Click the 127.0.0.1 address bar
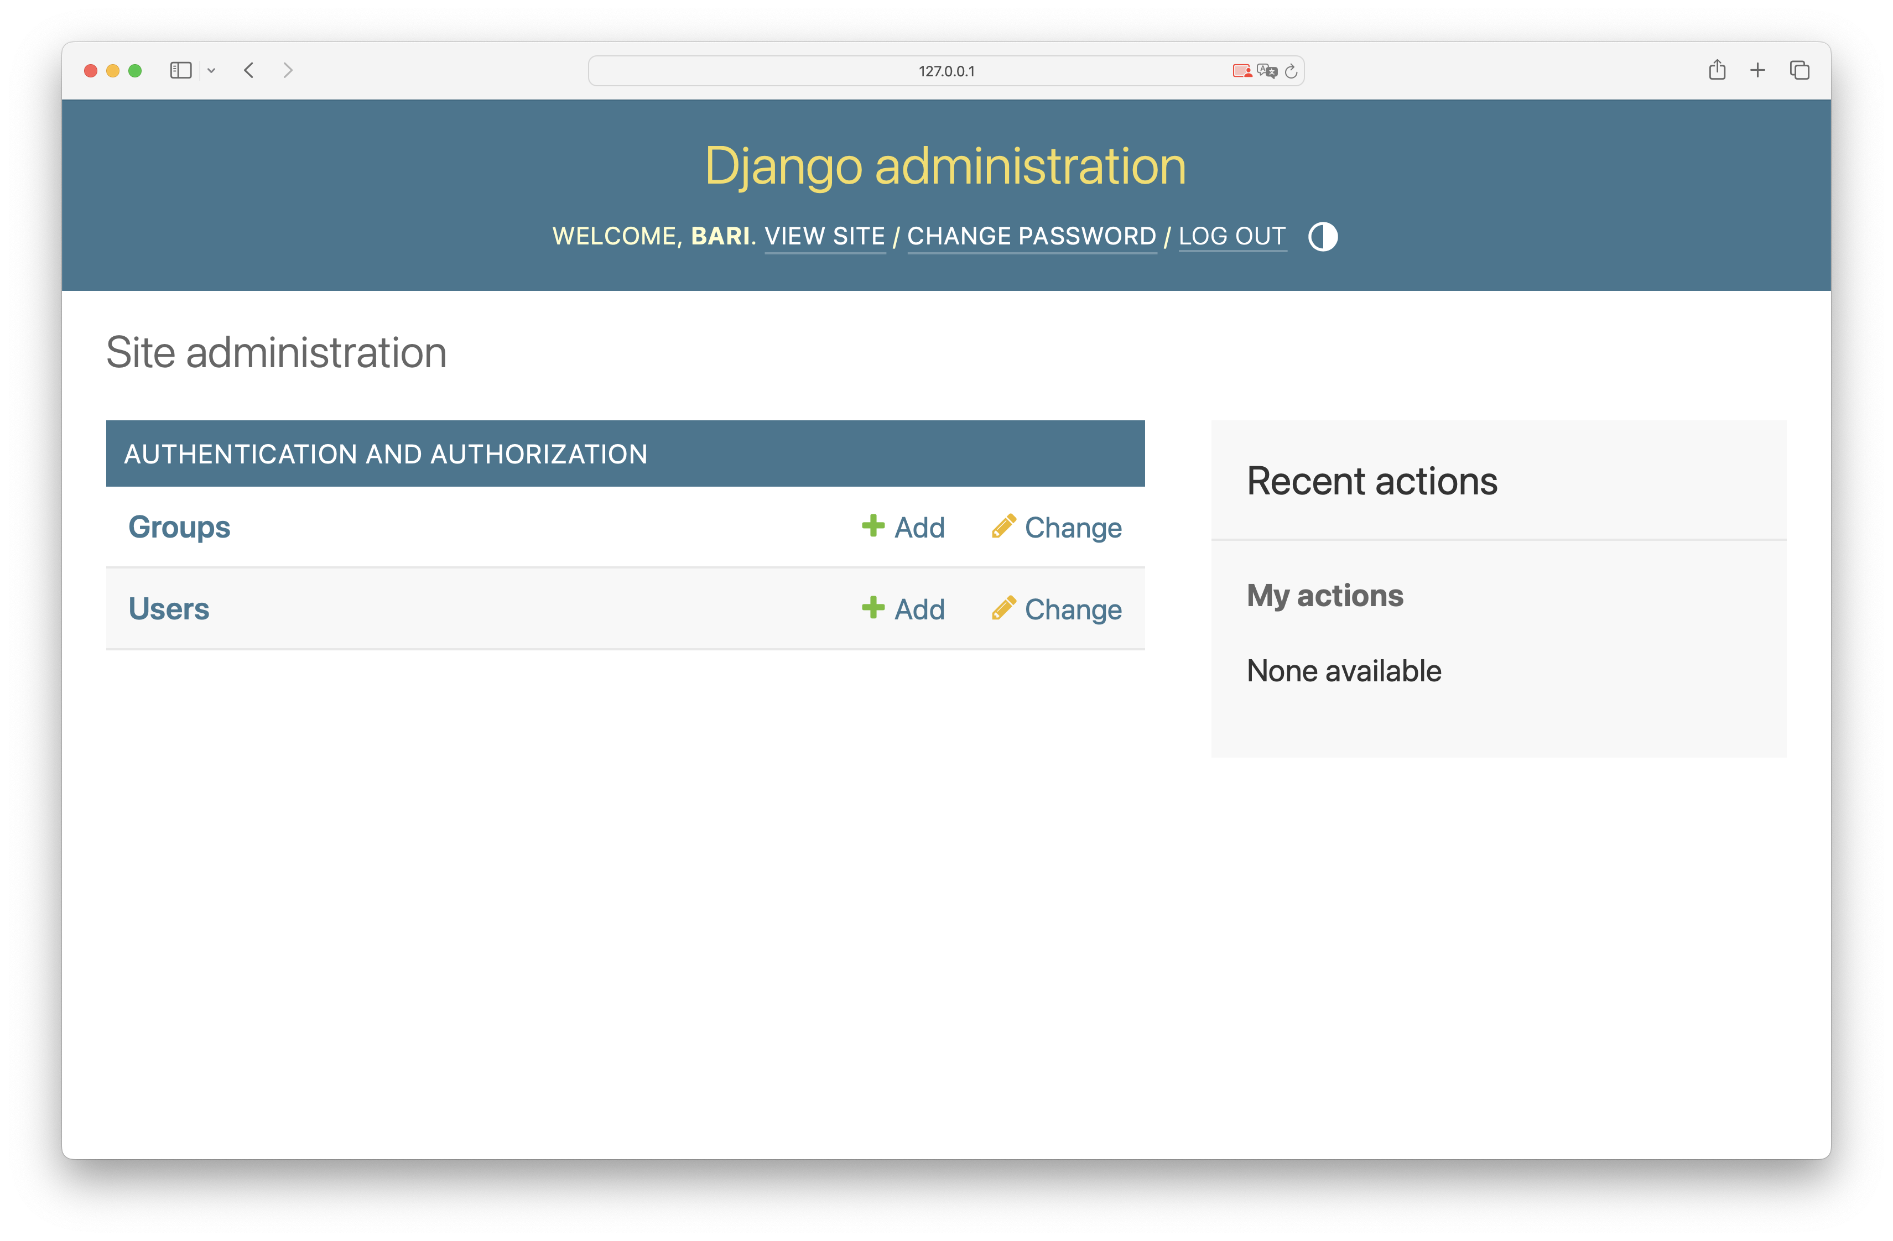The width and height of the screenshot is (1893, 1241). 946,71
